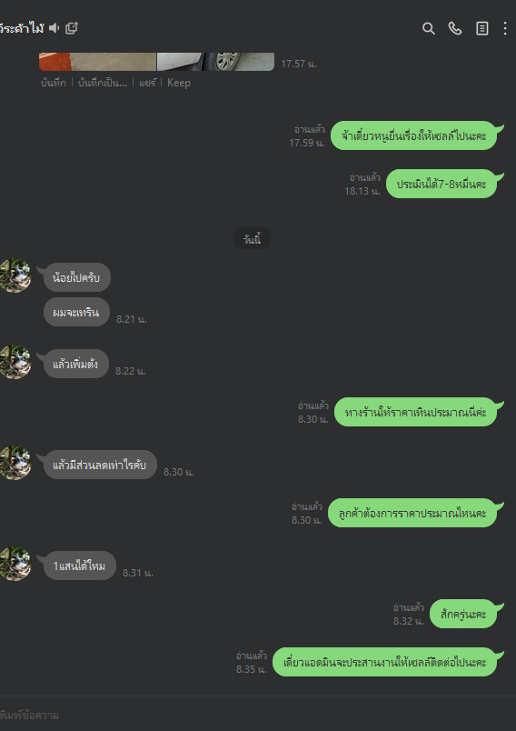Click the message input field พิมพ์ข้อความ
The height and width of the screenshot is (731, 516).
pos(258,715)
